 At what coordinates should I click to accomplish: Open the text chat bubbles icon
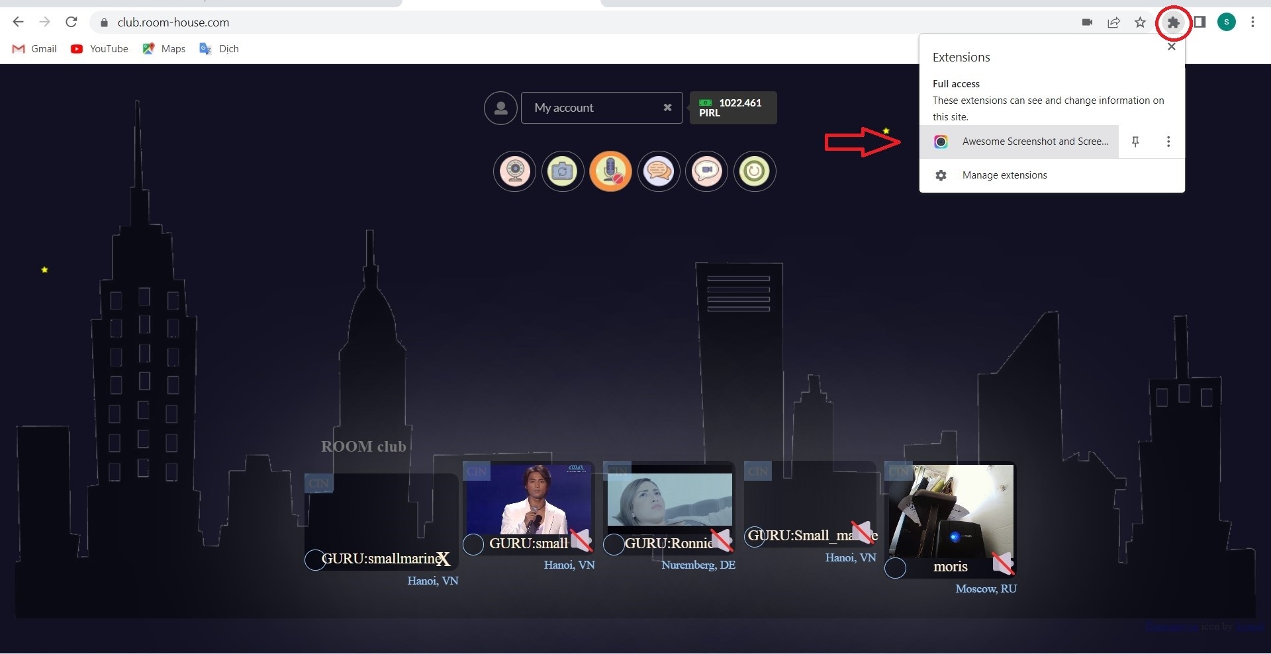click(659, 171)
